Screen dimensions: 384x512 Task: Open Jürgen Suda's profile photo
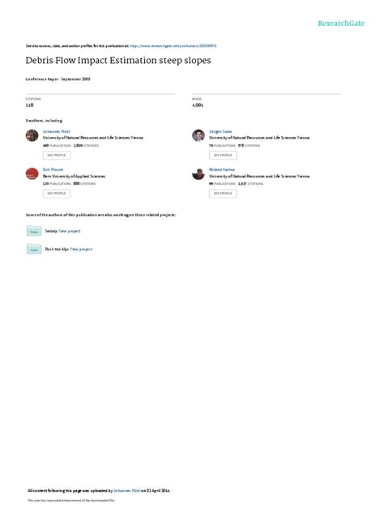198,135
